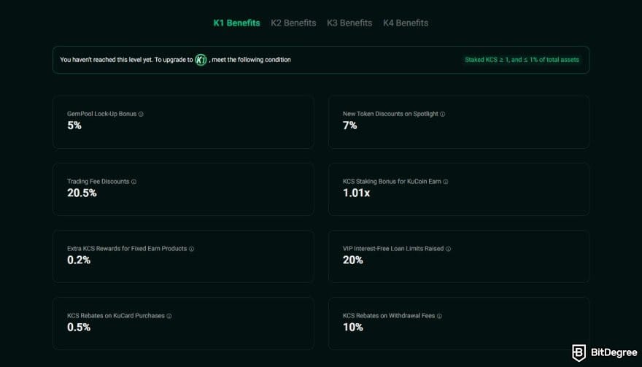Select the GemPool Lock-Up Bonus label
This screenshot has width=642, height=367.
pyautogui.click(x=101, y=114)
